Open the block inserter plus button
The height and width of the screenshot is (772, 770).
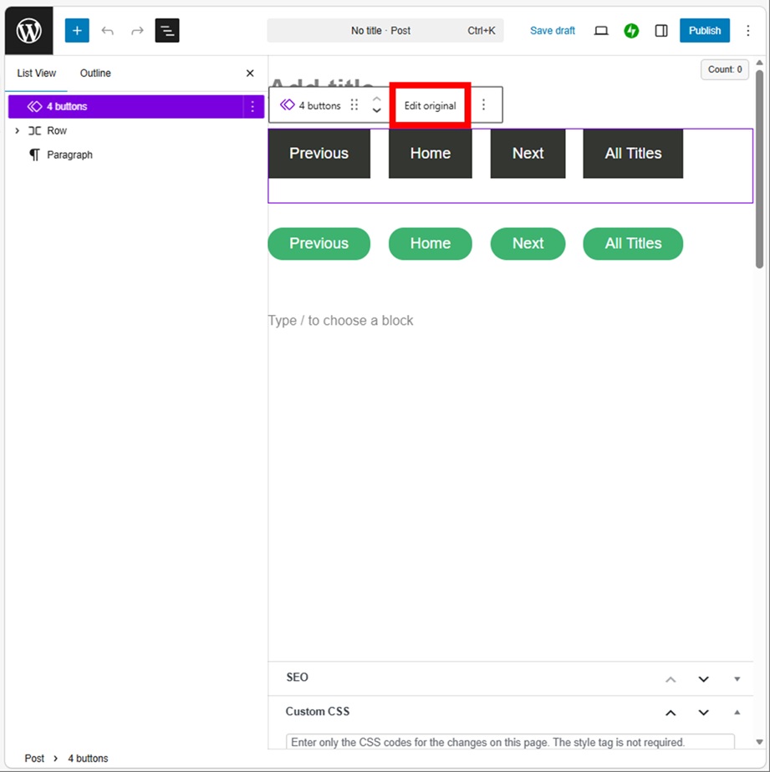point(77,31)
